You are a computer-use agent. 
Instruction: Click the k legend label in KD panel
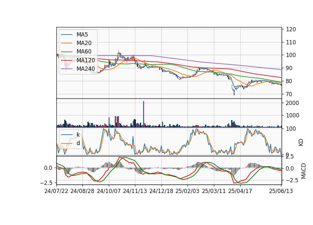point(78,135)
